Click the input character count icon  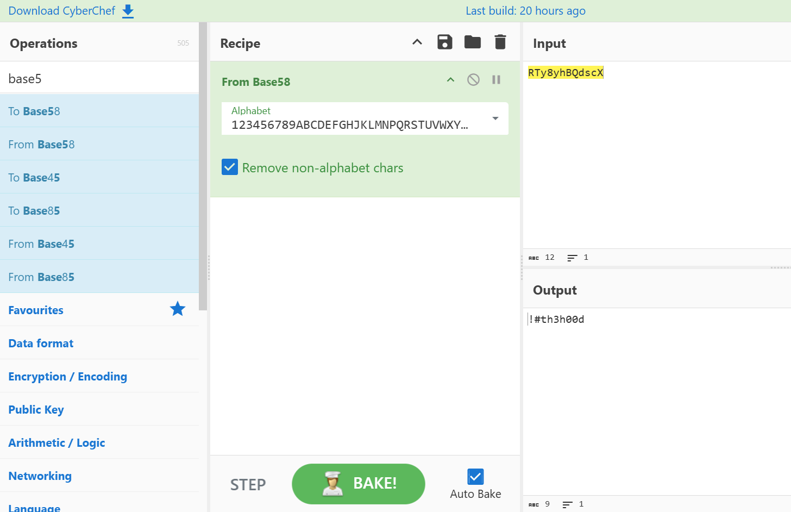pos(534,258)
